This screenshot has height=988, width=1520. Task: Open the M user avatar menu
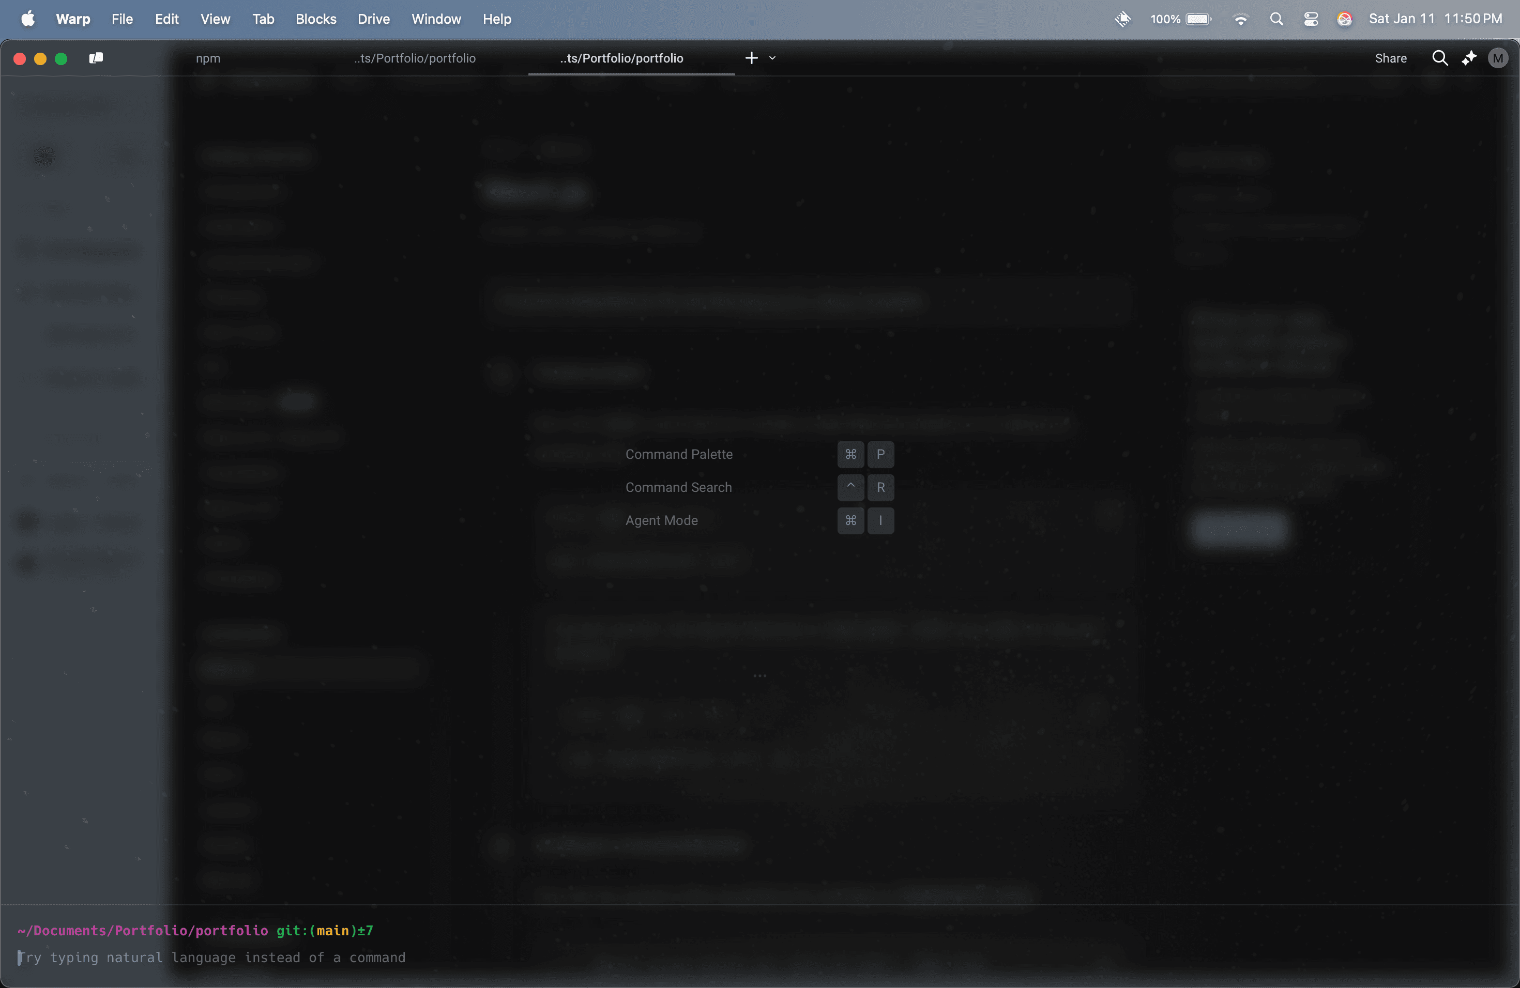click(x=1498, y=58)
